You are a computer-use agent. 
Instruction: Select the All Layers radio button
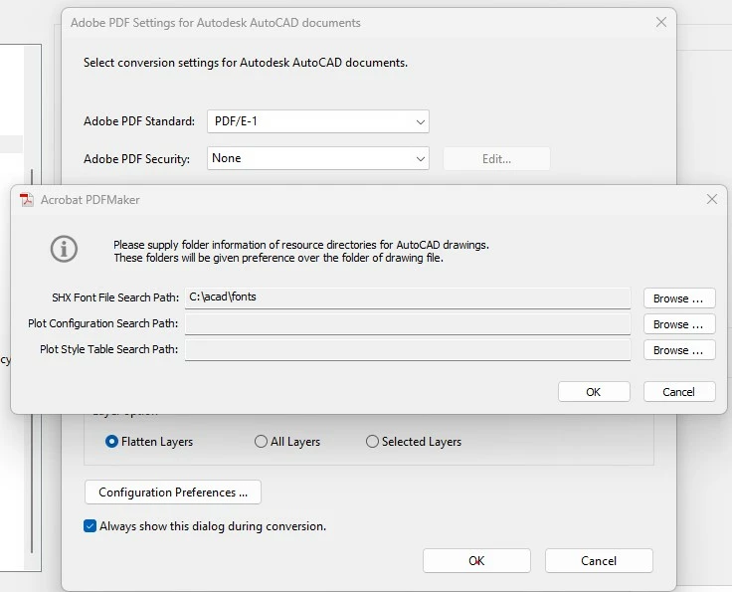[261, 441]
